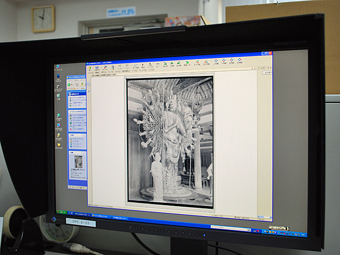Click the horizontal scrollbar below right panel
Screen dimensions: 340x255
point(265,217)
